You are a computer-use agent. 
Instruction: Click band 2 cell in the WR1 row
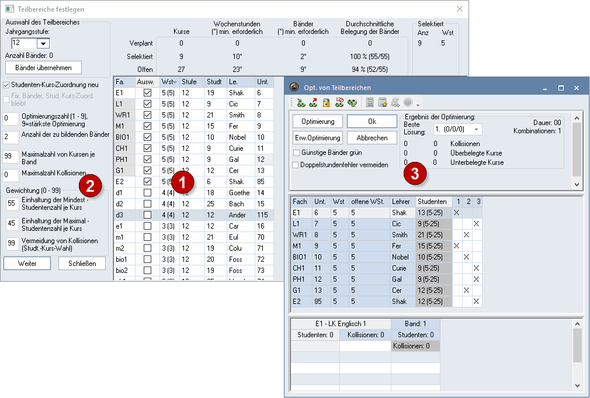click(x=467, y=235)
